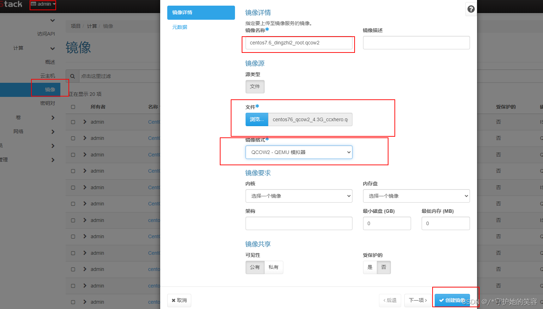Open the 内核 select dropdown

299,196
